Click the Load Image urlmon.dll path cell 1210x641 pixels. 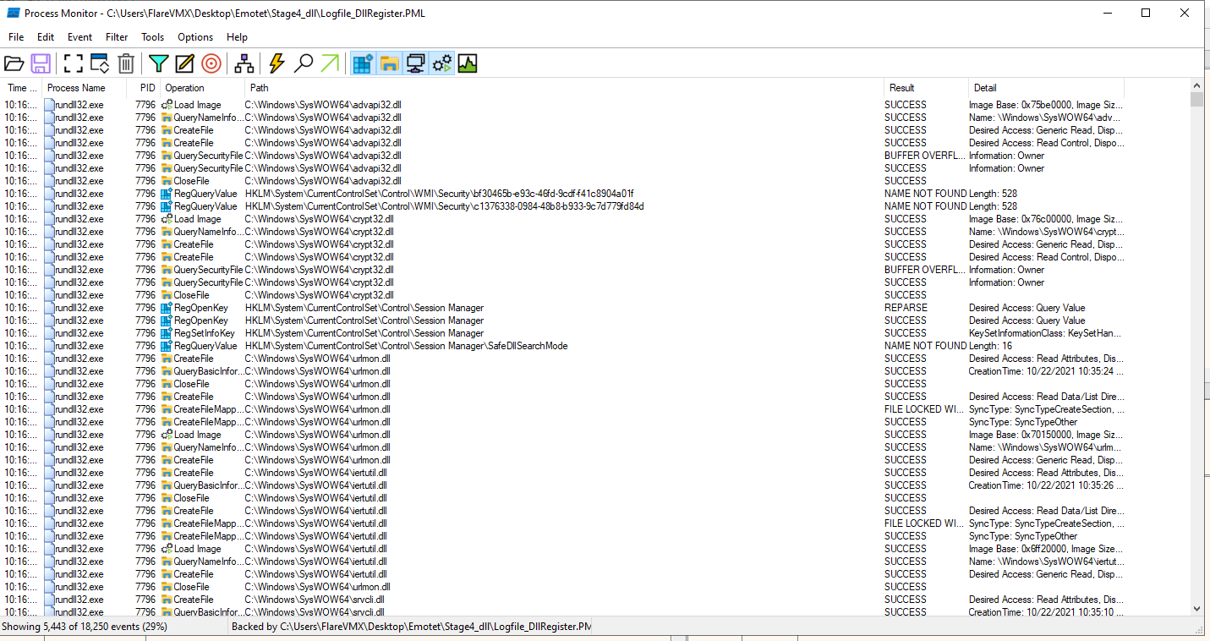coord(318,435)
